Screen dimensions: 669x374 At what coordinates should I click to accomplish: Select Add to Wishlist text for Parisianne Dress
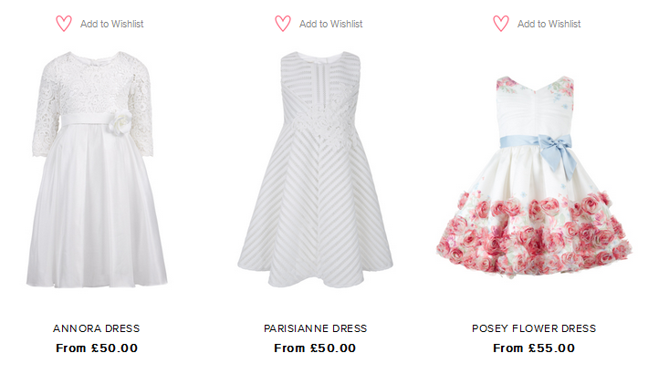[x=330, y=24]
